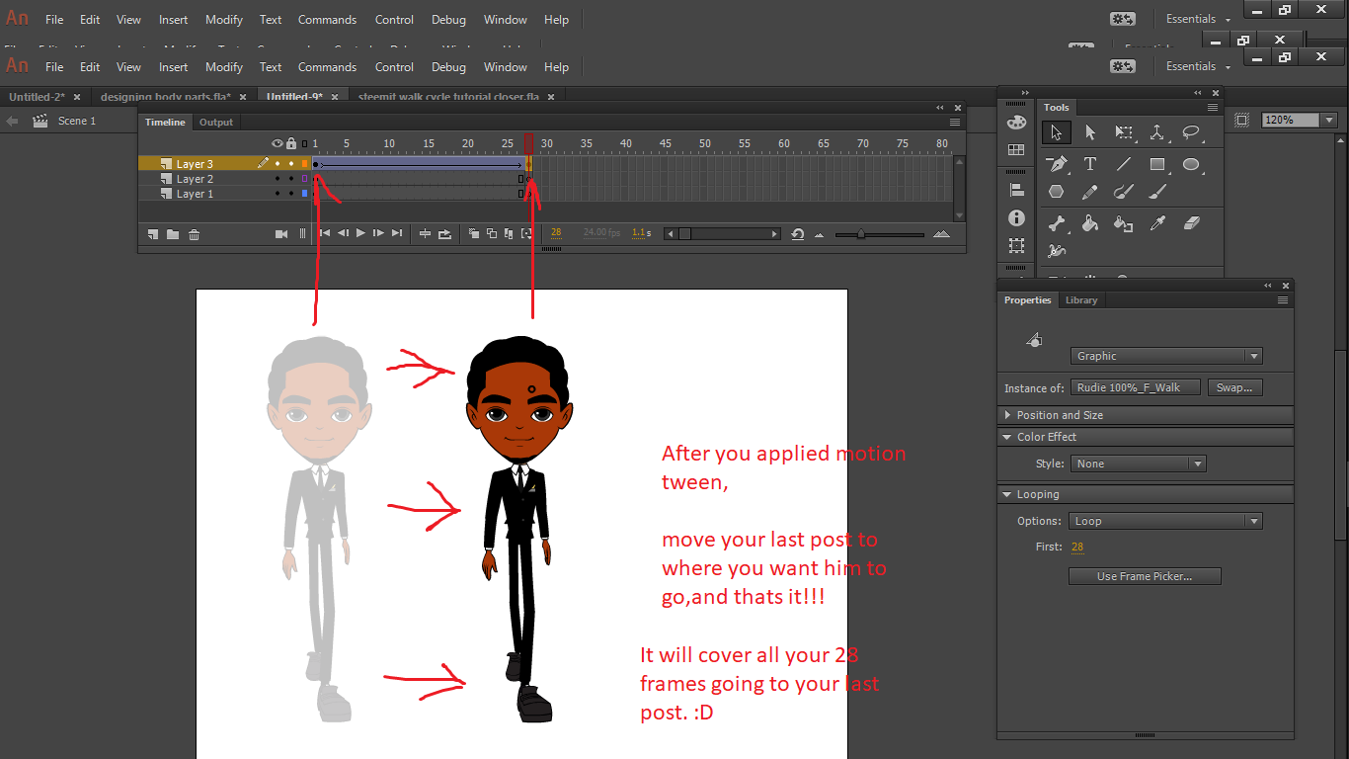This screenshot has width=1349, height=759.
Task: Open the Info panel icon
Action: 1016,217
